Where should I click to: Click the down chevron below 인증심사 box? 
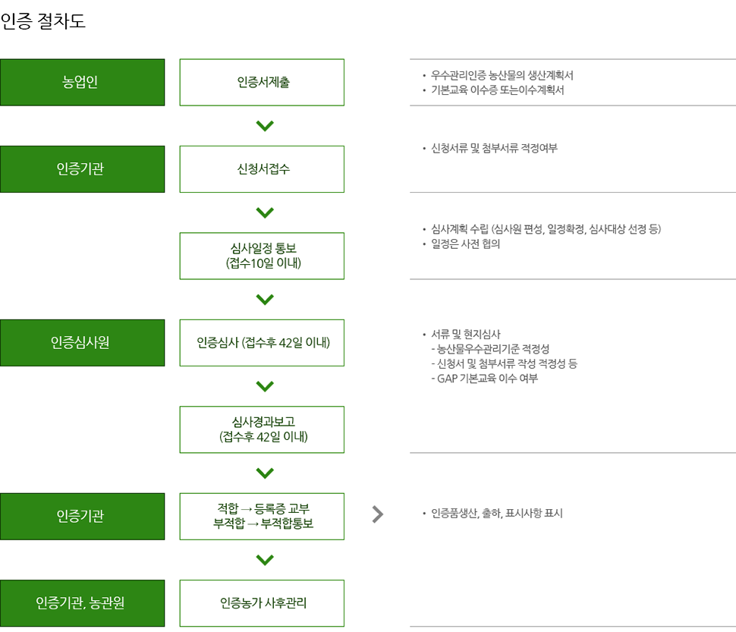[x=265, y=386]
